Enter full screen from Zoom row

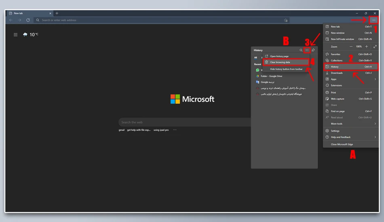375,46
